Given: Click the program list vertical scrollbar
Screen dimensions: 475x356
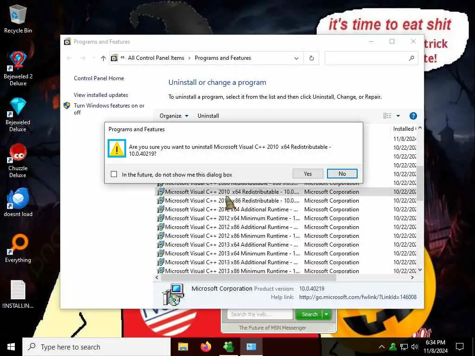Looking at the screenshot, I should (420, 183).
